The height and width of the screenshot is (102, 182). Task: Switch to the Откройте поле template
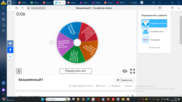pyautogui.click(x=154, y=32)
